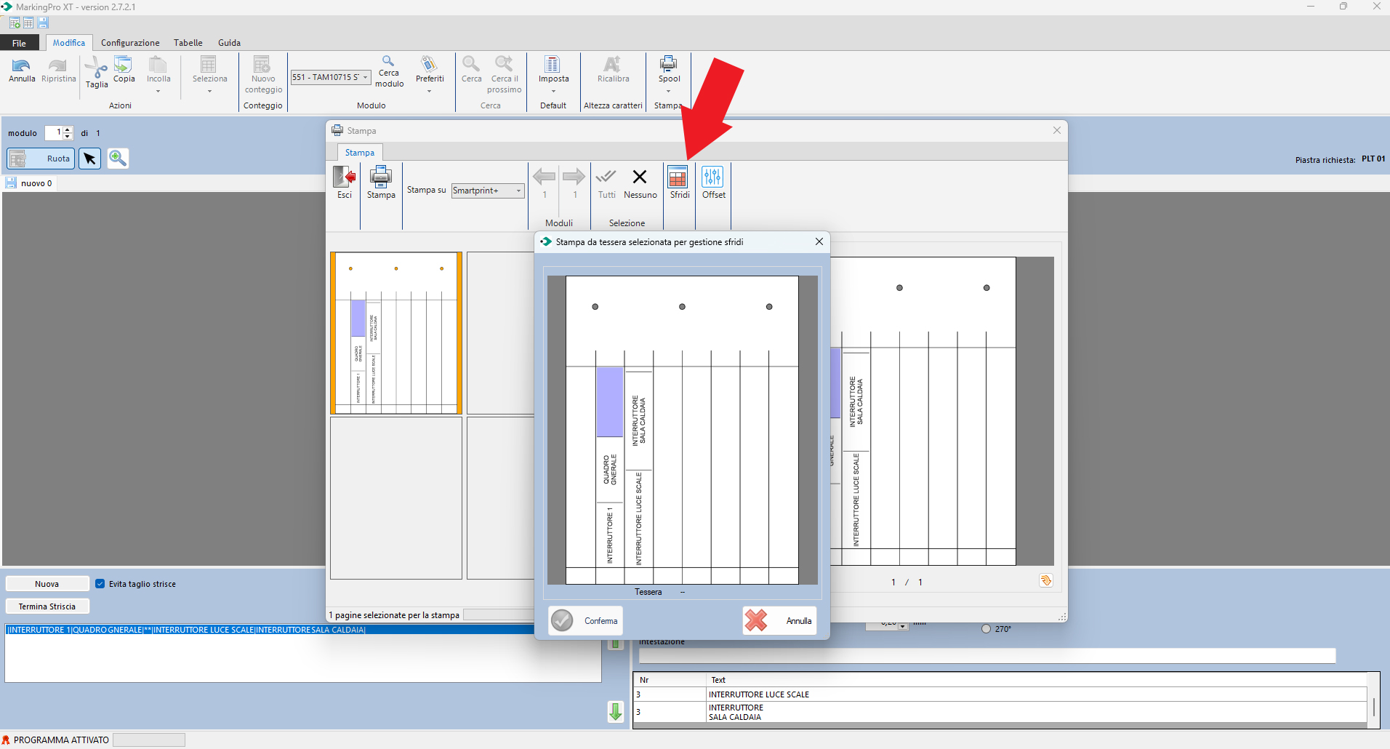Click the Sfridi scrap management icon
This screenshot has width=1390, height=749.
(678, 178)
